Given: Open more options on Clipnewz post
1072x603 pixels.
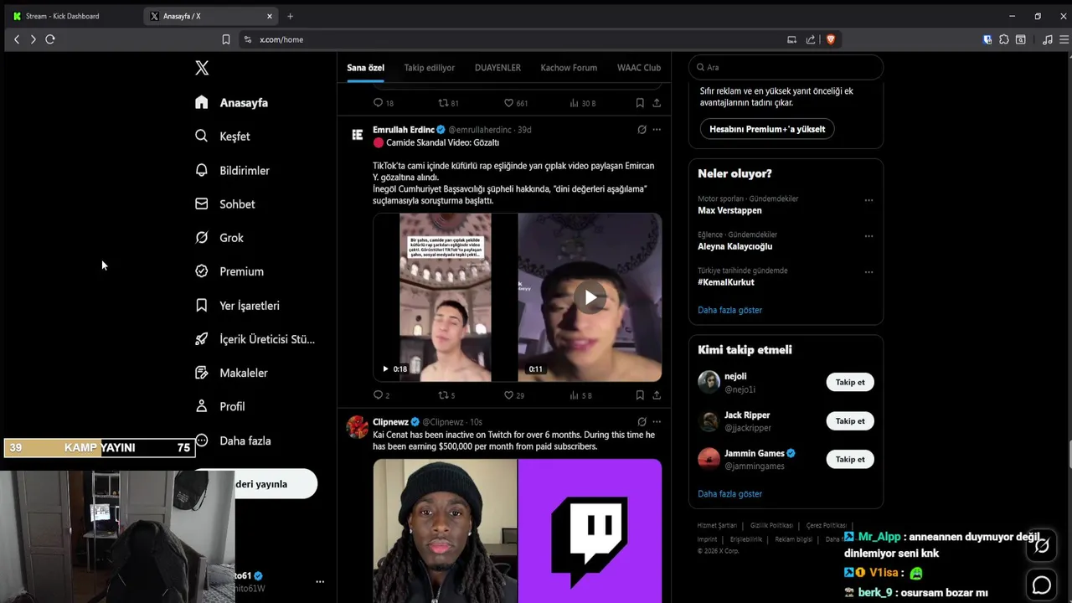Looking at the screenshot, I should (657, 422).
